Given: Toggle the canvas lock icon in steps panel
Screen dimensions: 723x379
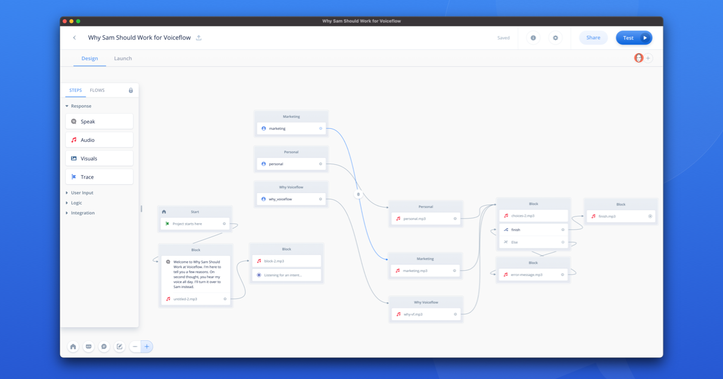Looking at the screenshot, I should [131, 90].
